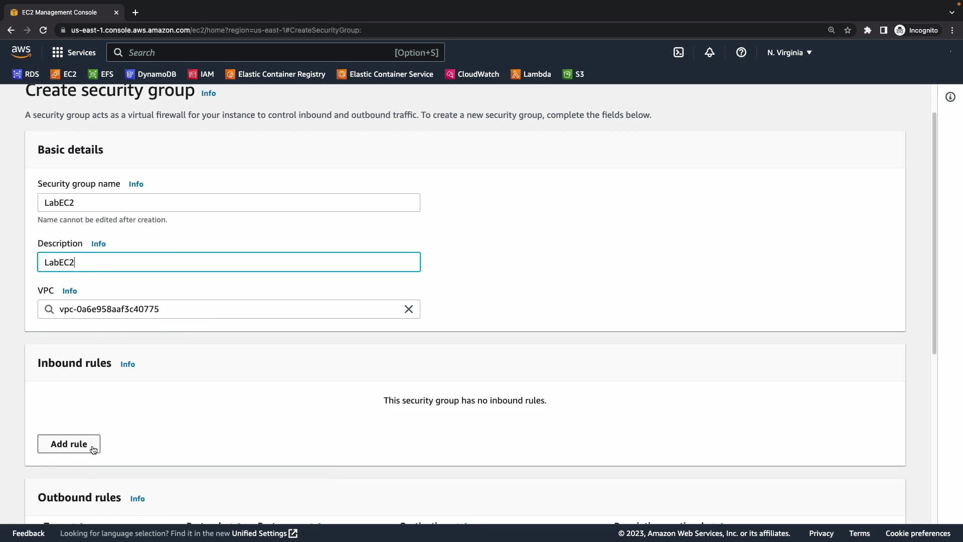Open the Services grid menu
Viewport: 963px width, 542px height.
click(x=74, y=53)
